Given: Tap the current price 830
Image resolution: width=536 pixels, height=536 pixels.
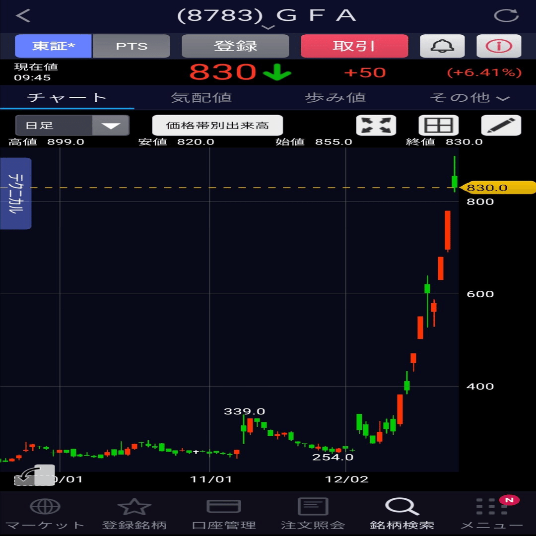Looking at the screenshot, I should [x=223, y=72].
